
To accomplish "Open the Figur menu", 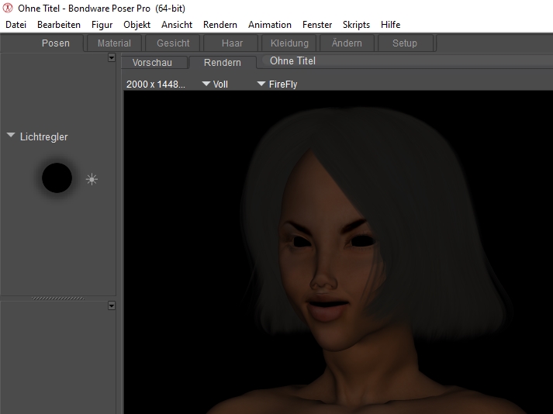I will coord(102,25).
